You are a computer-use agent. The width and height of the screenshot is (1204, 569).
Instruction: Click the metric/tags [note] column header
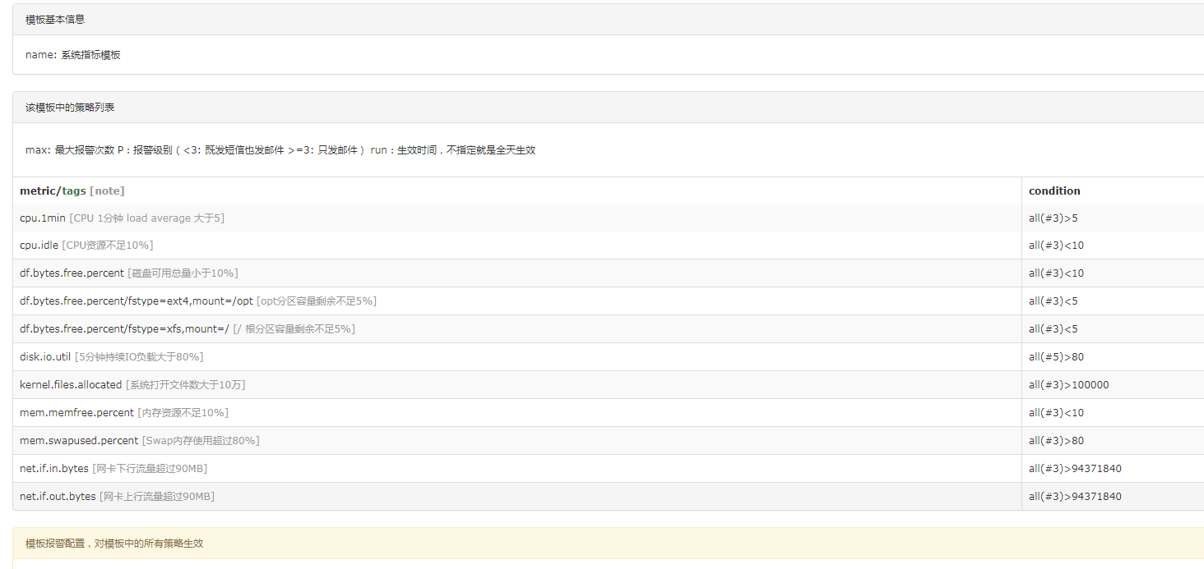(72, 190)
